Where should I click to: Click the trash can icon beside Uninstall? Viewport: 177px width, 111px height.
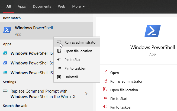[x=59, y=77]
